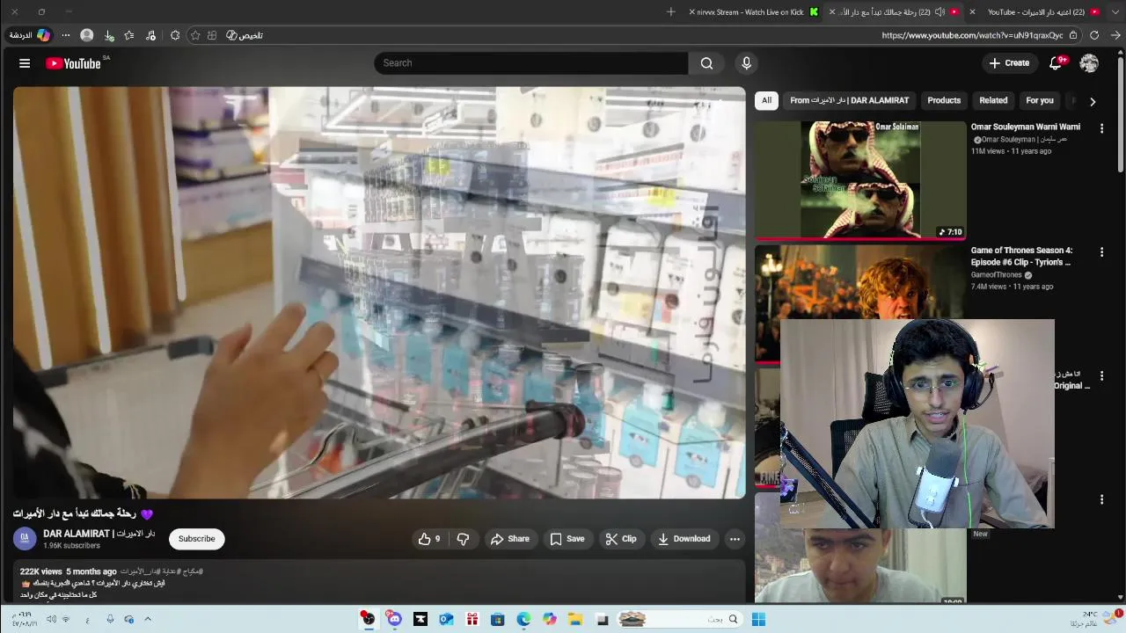
Task: Open more actions ellipsis below video
Action: click(x=735, y=539)
